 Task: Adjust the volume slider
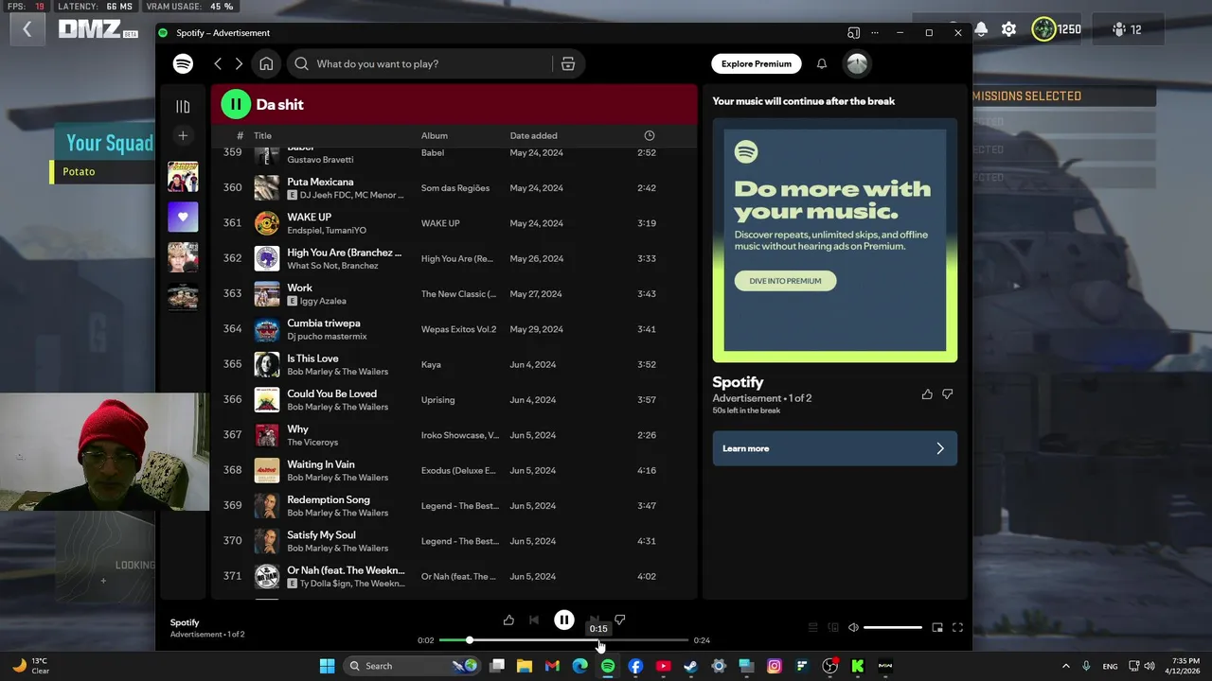tap(893, 627)
